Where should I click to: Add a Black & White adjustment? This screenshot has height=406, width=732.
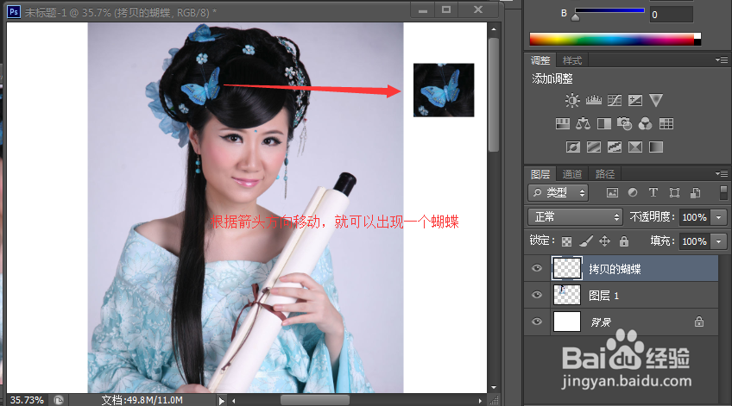(x=604, y=123)
